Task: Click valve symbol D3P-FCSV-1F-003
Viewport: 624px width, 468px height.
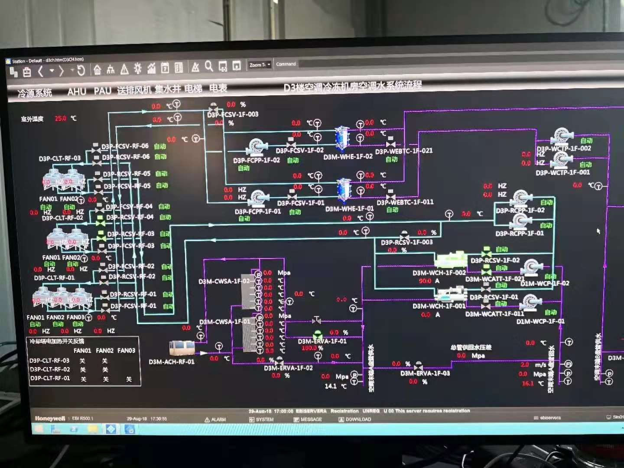Action: tap(213, 107)
